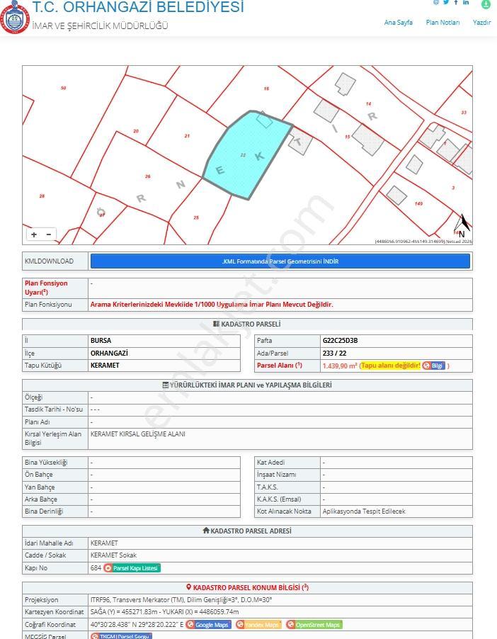Viewport: 497px width, 639px height.
Task: Click the Orhangazi Belediyesi logo emblem
Action: pyautogui.click(x=15, y=17)
